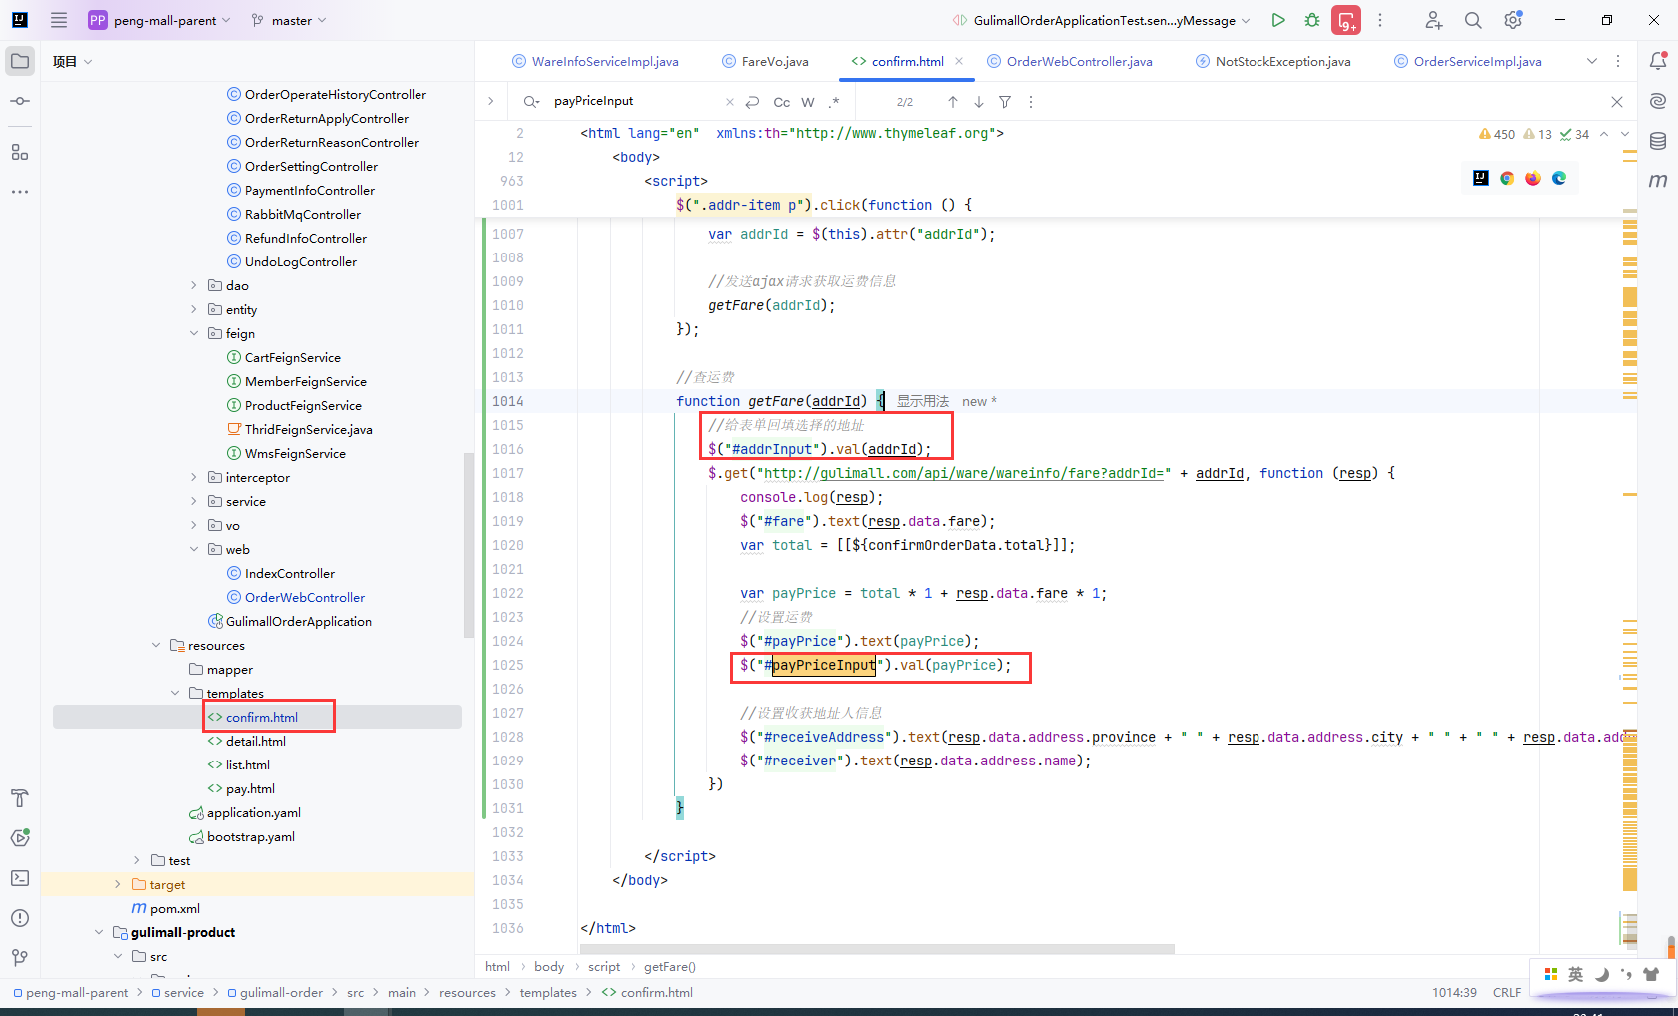
Task: Collapse the feign package
Action: 194,333
